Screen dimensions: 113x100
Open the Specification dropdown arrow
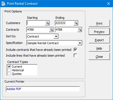80,43
